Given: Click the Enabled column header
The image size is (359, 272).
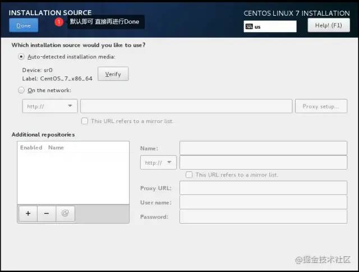Looking at the screenshot, I should point(31,147).
